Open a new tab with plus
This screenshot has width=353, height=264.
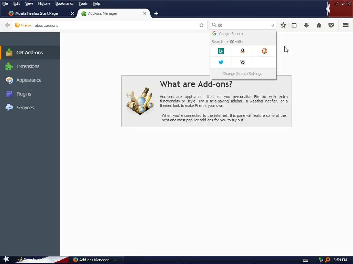156,13
